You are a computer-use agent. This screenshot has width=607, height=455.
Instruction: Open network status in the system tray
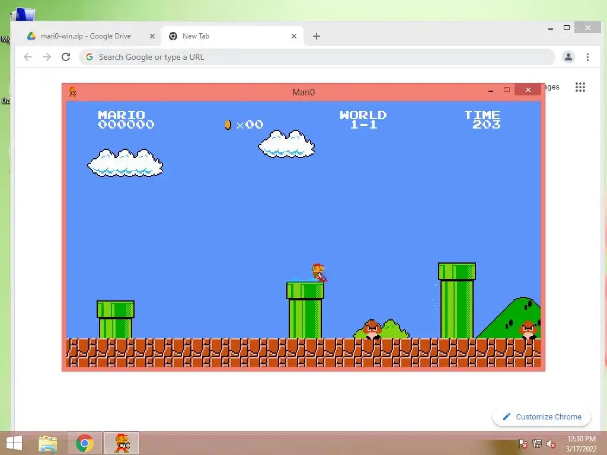pyautogui.click(x=536, y=444)
